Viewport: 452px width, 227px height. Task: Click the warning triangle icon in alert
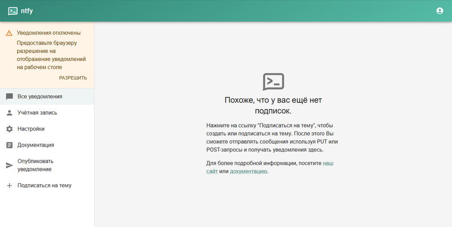coord(9,33)
